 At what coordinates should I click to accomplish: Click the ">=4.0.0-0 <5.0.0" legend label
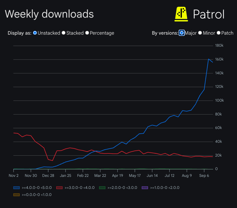[37, 188]
